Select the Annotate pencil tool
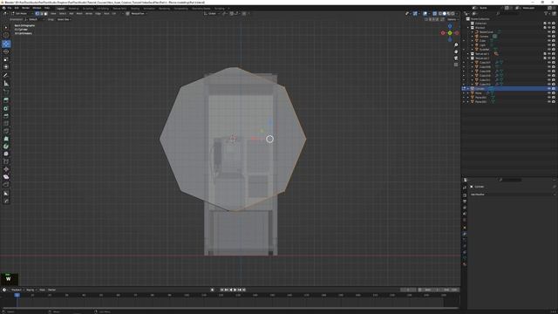Screen dimensions: 558x314 (x=6, y=76)
